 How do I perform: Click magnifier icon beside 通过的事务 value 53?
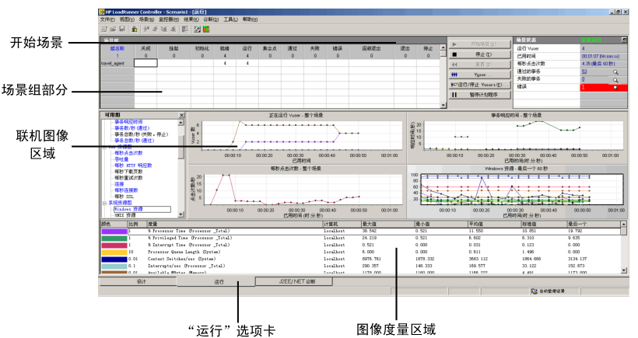click(615, 72)
